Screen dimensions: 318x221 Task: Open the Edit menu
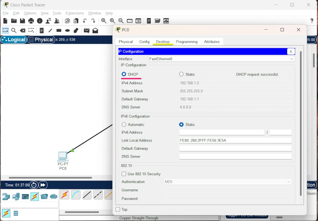tap(16, 13)
